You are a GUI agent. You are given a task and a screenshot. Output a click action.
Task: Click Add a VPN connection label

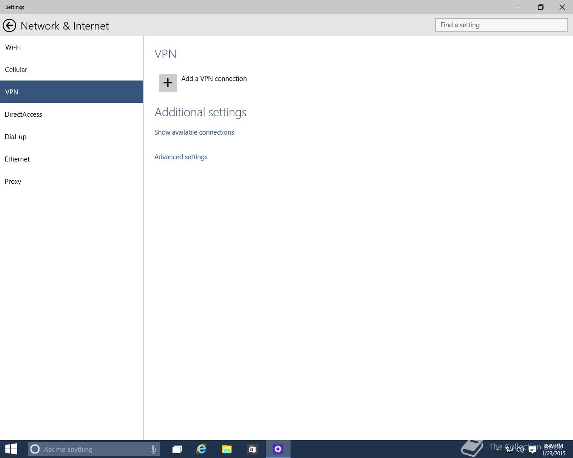pos(214,79)
